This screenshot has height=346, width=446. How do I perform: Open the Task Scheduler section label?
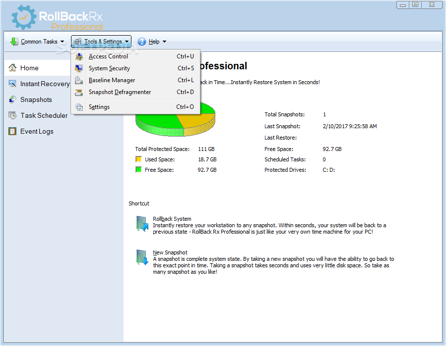click(44, 115)
